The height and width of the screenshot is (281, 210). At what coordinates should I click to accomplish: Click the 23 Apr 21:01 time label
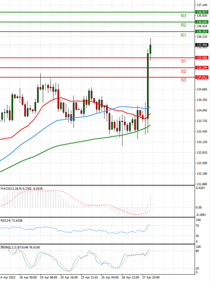coord(90,278)
